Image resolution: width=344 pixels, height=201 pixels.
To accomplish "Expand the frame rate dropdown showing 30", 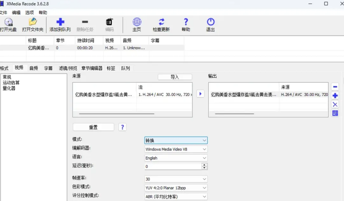I will tap(176, 179).
